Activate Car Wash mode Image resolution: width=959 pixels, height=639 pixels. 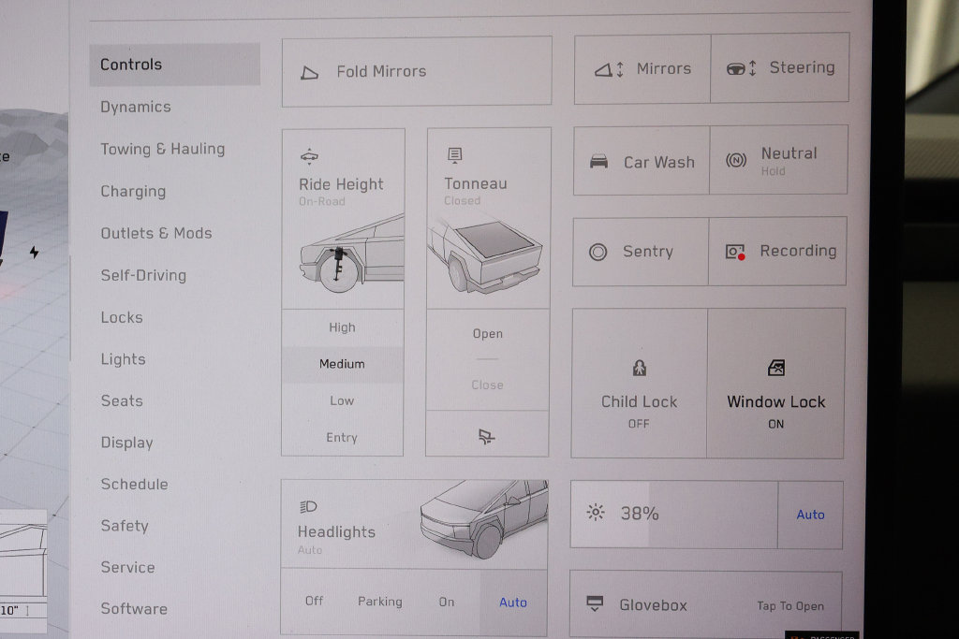click(x=642, y=162)
